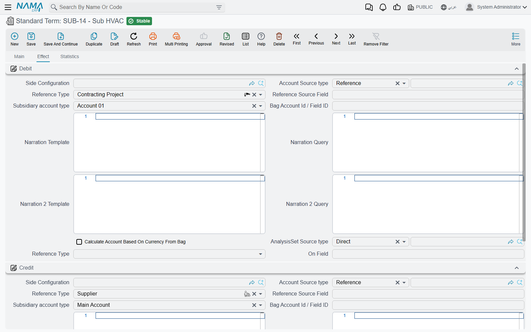
Task: Click the Approval thumbs-up icon
Action: [x=204, y=39]
